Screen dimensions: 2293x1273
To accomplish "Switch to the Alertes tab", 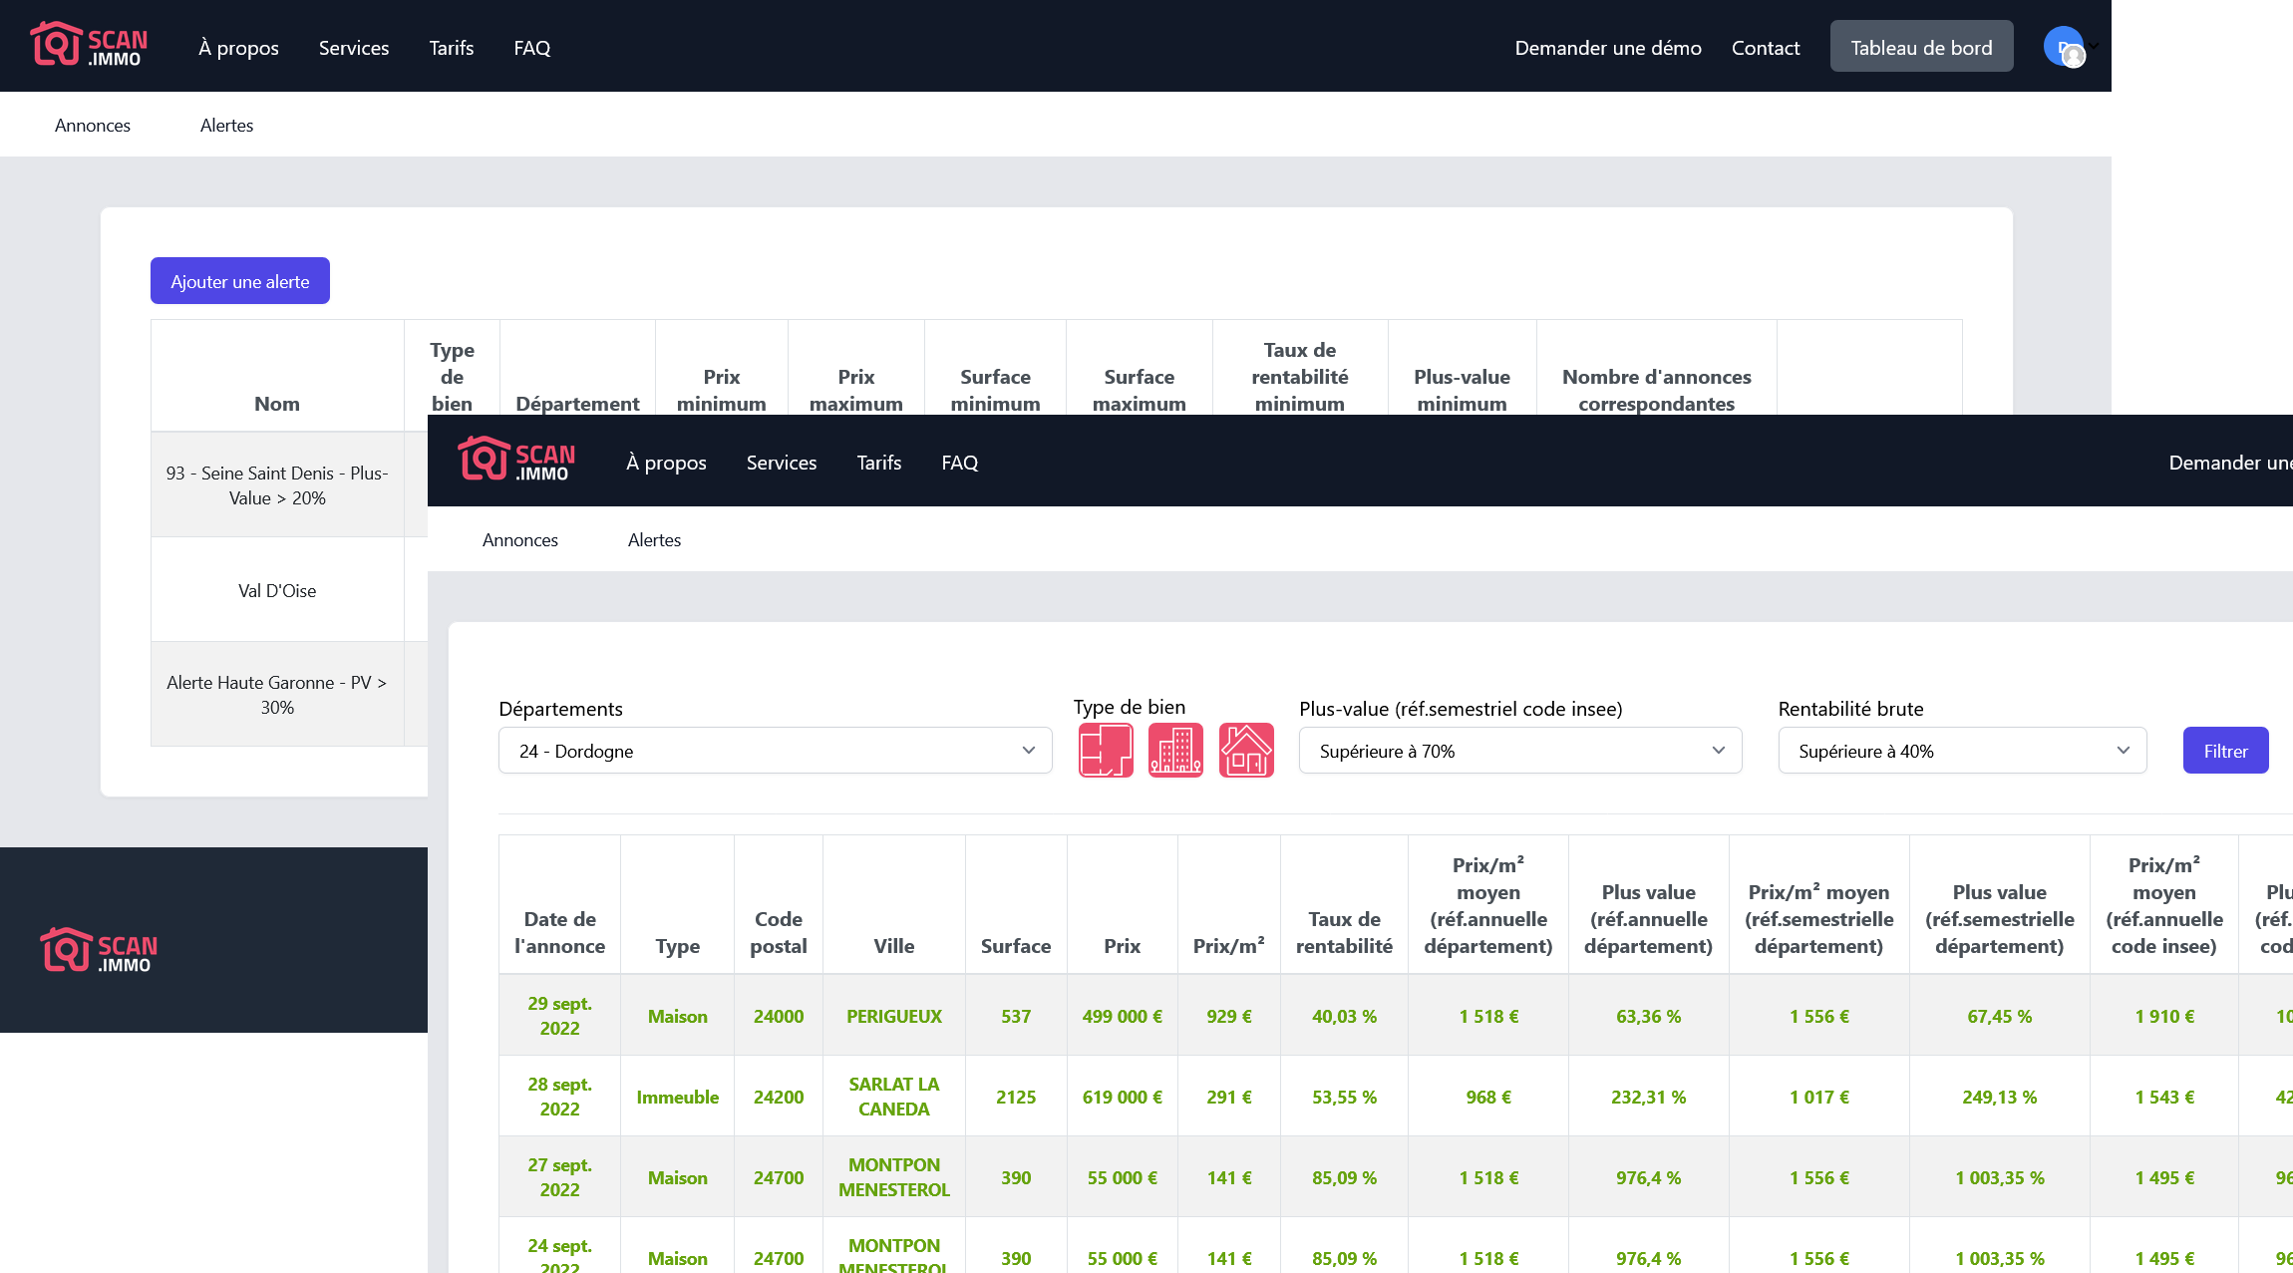I will click(654, 539).
